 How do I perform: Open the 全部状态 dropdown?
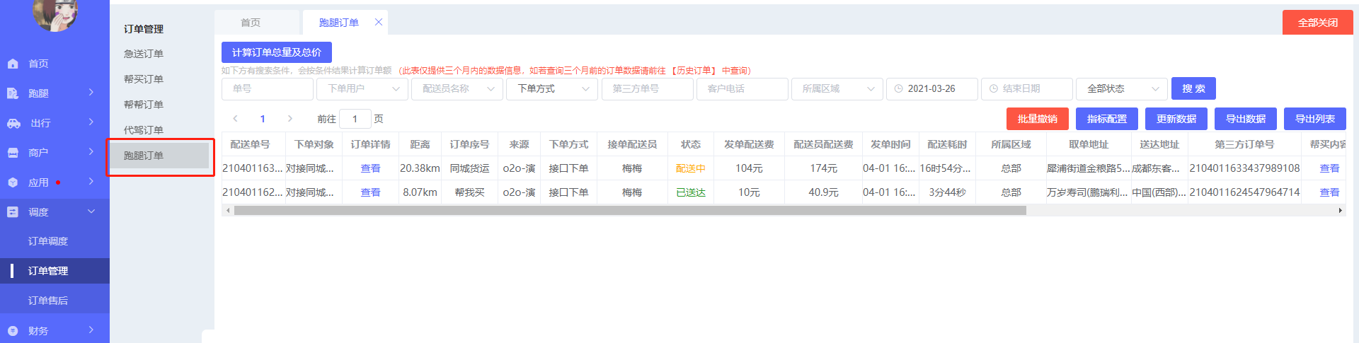pos(1122,89)
